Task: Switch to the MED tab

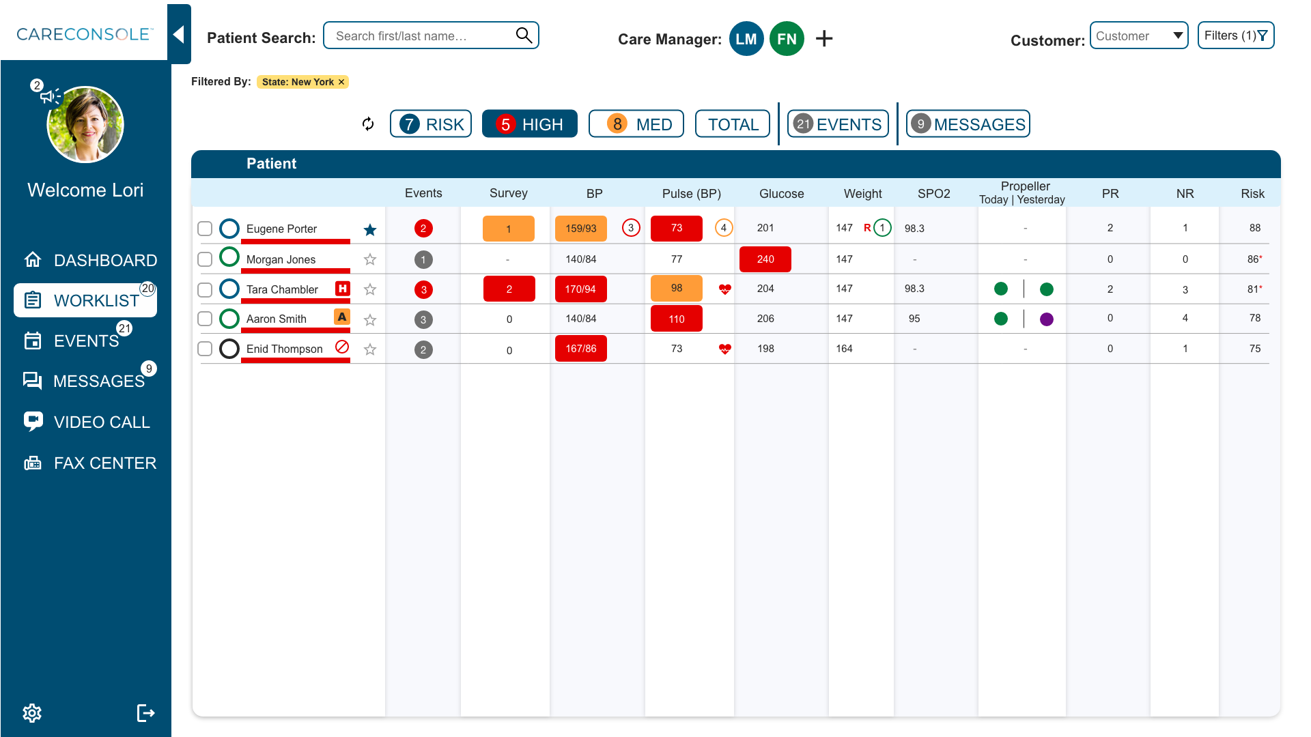Action: (x=636, y=124)
